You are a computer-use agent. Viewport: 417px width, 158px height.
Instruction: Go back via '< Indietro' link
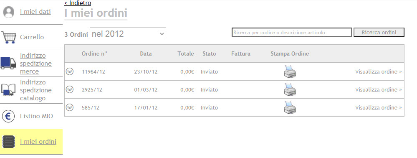coord(78,3)
